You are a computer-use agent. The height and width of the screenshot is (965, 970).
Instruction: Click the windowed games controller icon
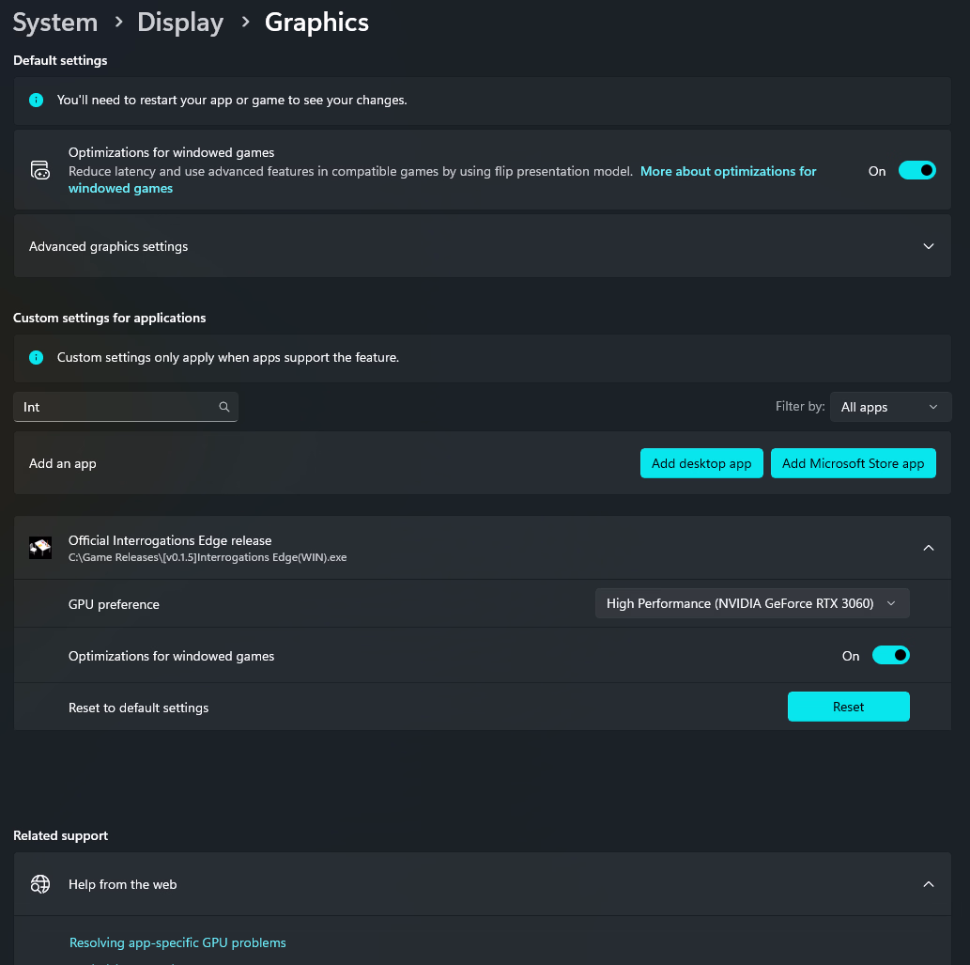point(39,170)
